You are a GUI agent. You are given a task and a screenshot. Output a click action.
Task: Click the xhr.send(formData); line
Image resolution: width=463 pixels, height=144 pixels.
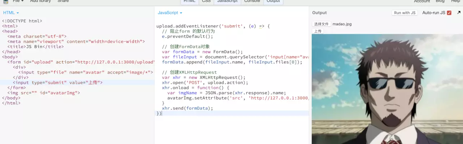click(187, 108)
